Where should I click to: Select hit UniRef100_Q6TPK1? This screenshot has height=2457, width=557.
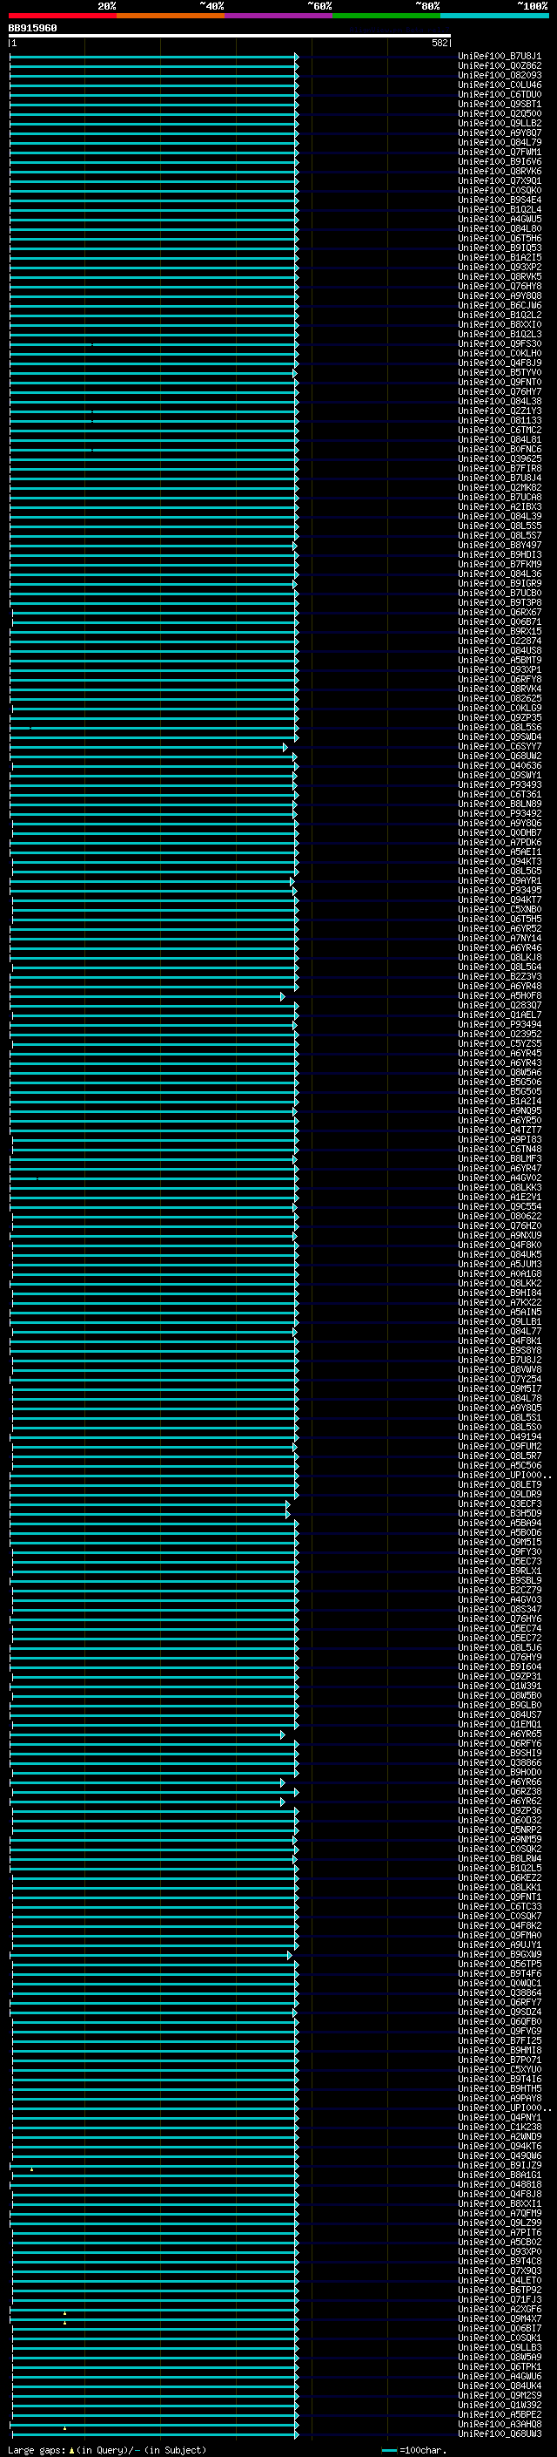(500, 2366)
